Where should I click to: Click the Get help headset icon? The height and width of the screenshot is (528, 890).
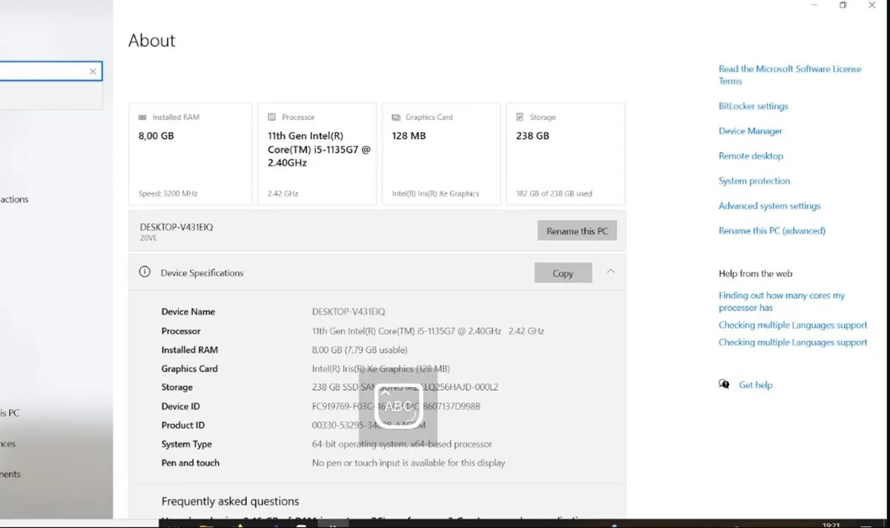725,384
